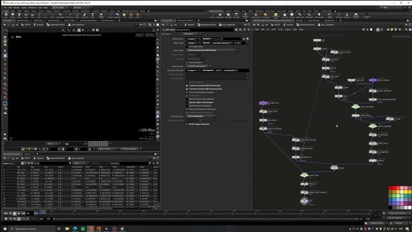Enable Add SOP Object Name Attribute
Viewport: 412px width, 232px height.
(187, 99)
